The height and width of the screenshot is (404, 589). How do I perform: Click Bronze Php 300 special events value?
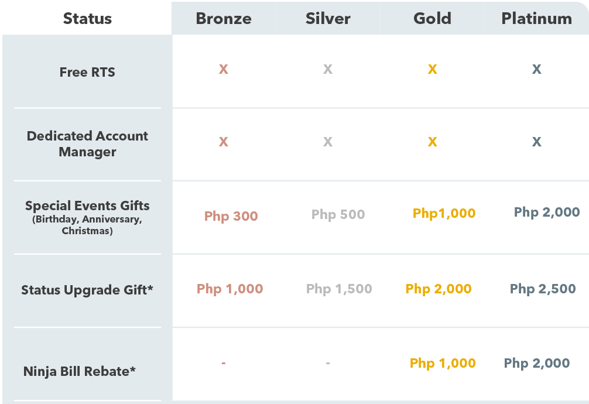231,216
